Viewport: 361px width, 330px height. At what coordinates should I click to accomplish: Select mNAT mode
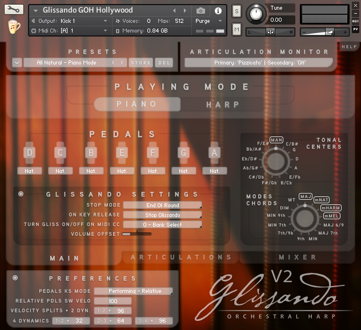coord(322,200)
